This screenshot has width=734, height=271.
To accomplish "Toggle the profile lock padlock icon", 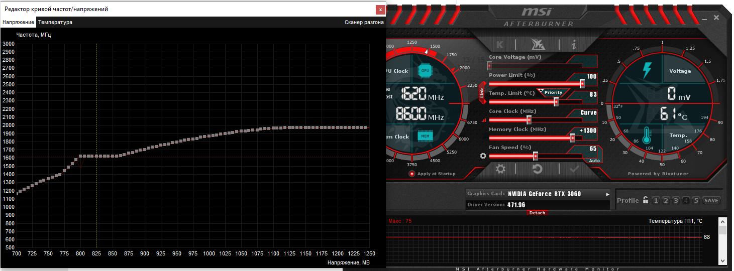I will tap(646, 200).
